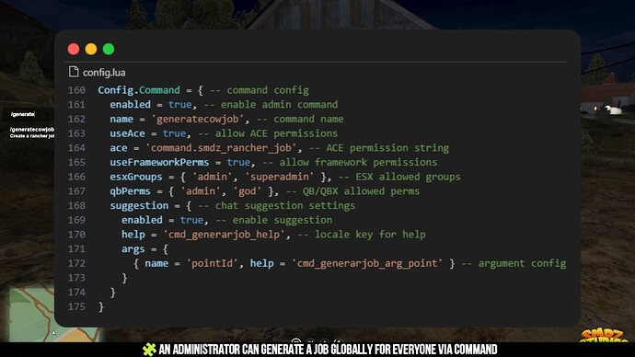The width and height of the screenshot is (635, 357).
Task: Click the 'pointId' string on line 172
Action: coord(213,263)
